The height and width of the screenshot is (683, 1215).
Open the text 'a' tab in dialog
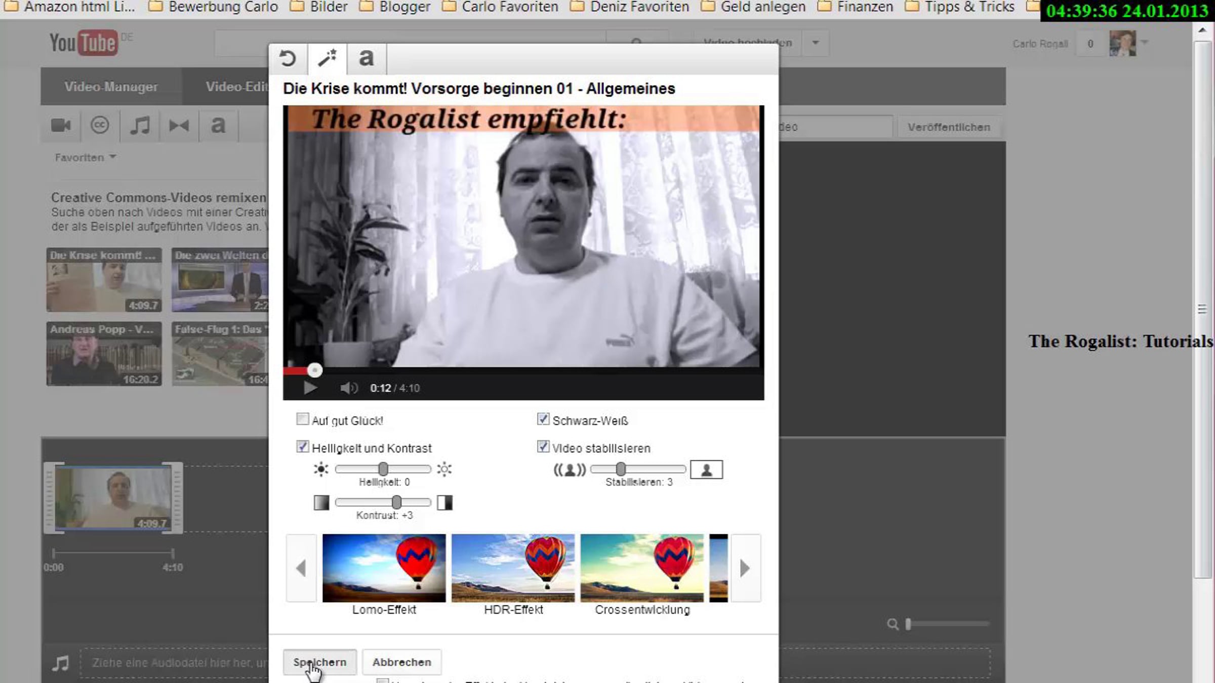(366, 59)
